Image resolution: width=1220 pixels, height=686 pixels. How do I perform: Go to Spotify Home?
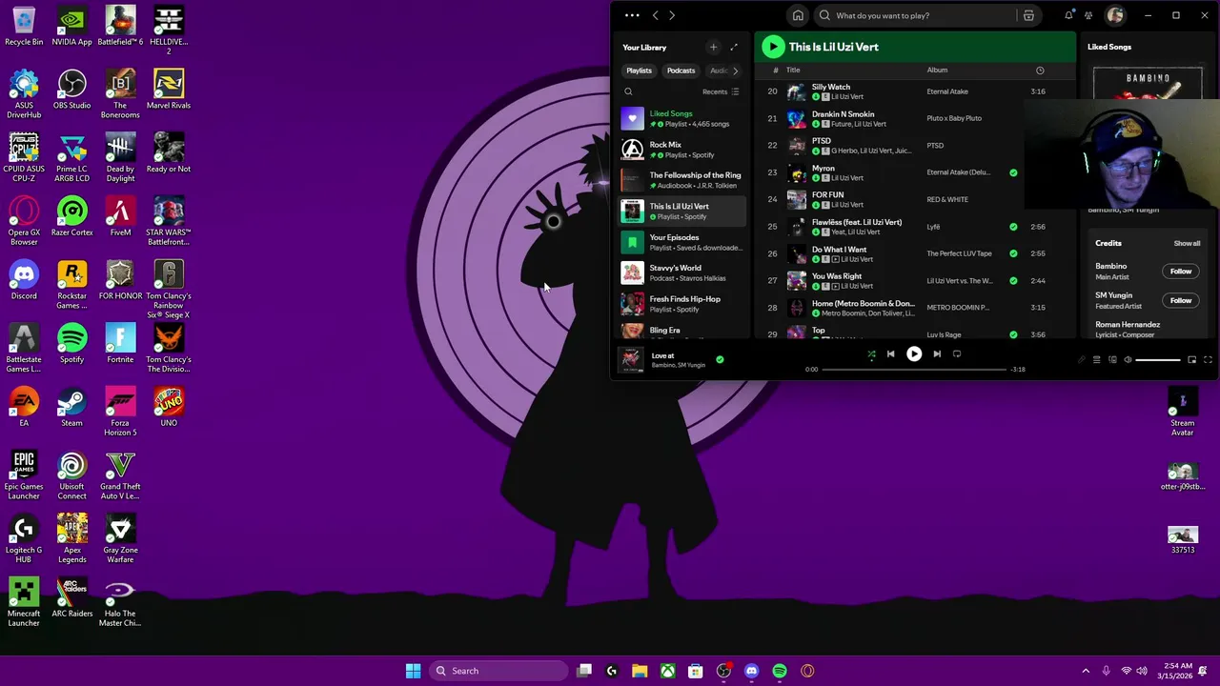point(798,15)
